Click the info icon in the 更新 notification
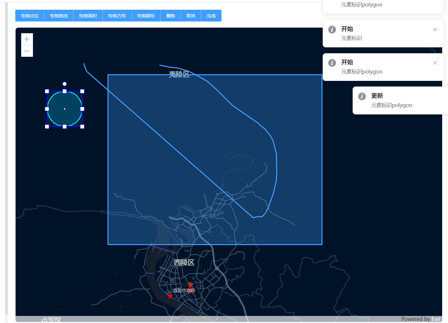This screenshot has width=448, height=323. (362, 96)
